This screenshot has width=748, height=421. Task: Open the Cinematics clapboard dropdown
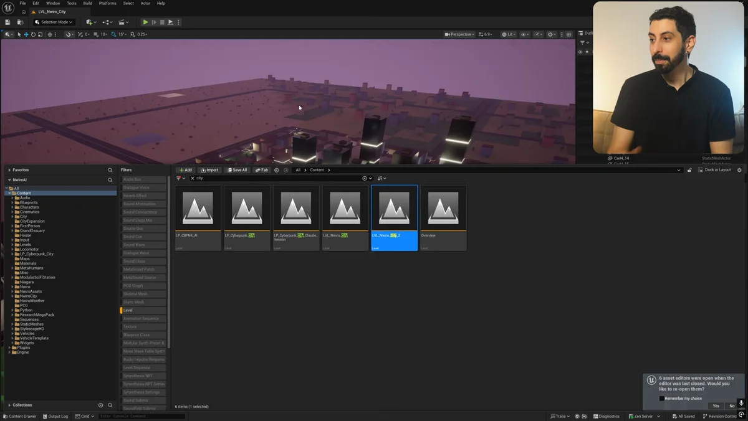click(123, 22)
